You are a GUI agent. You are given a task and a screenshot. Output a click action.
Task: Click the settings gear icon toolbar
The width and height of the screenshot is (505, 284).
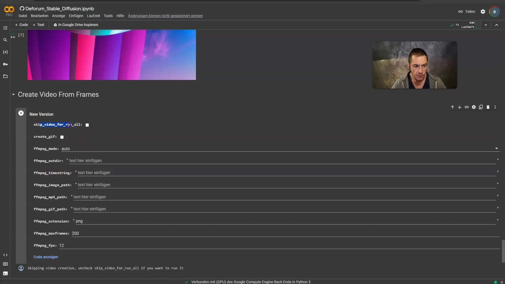pos(474,107)
